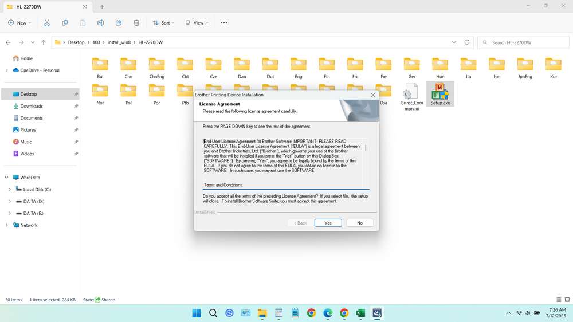Viewport: 573px width, 322px height.
Task: Switch to large icons view layout
Action: click(567, 300)
